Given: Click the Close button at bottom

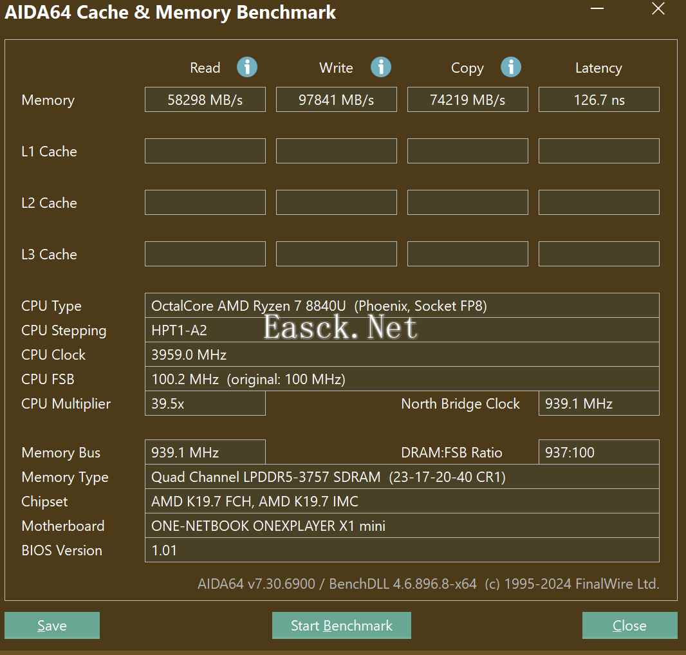Looking at the screenshot, I should (x=629, y=625).
